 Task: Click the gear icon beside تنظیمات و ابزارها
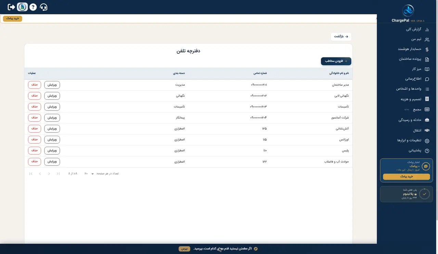(427, 141)
